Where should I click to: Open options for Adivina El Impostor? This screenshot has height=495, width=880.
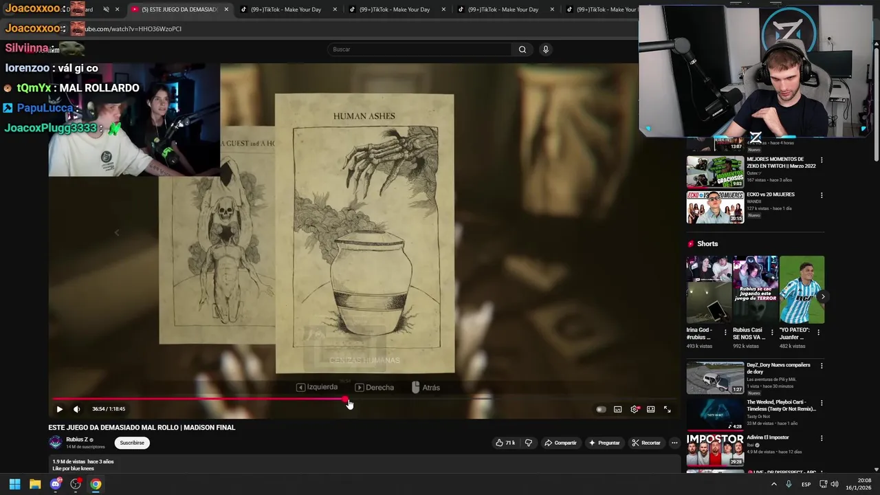pyautogui.click(x=821, y=438)
